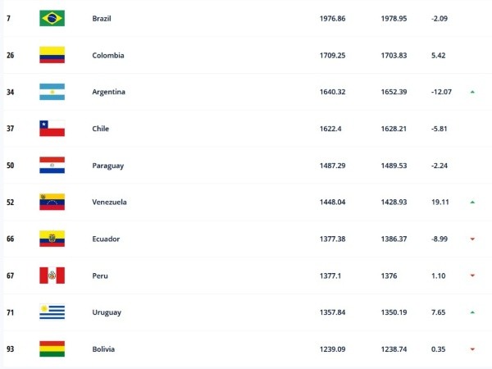
Task: Click the green up arrow in Uruguay row
Action: (472, 312)
